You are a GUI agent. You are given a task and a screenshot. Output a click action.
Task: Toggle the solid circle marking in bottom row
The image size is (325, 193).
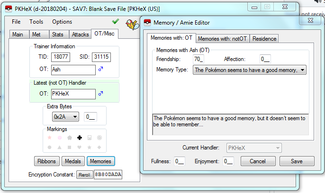click(x=50, y=147)
